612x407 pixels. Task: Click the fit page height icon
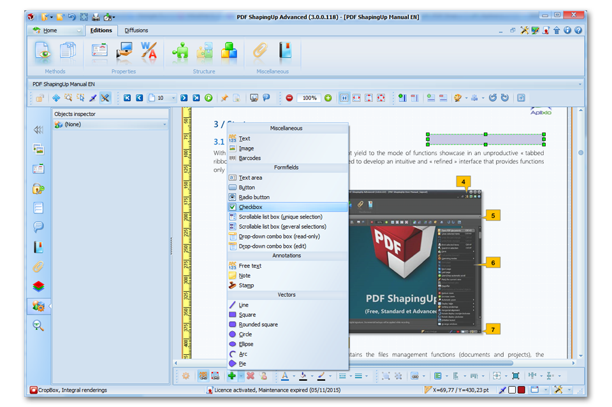click(369, 98)
